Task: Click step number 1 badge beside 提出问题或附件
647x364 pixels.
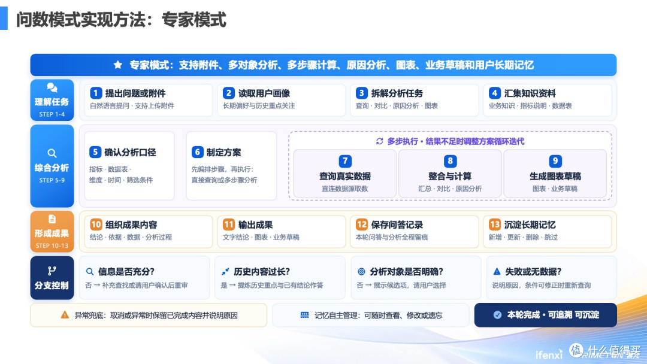Action: coord(96,93)
